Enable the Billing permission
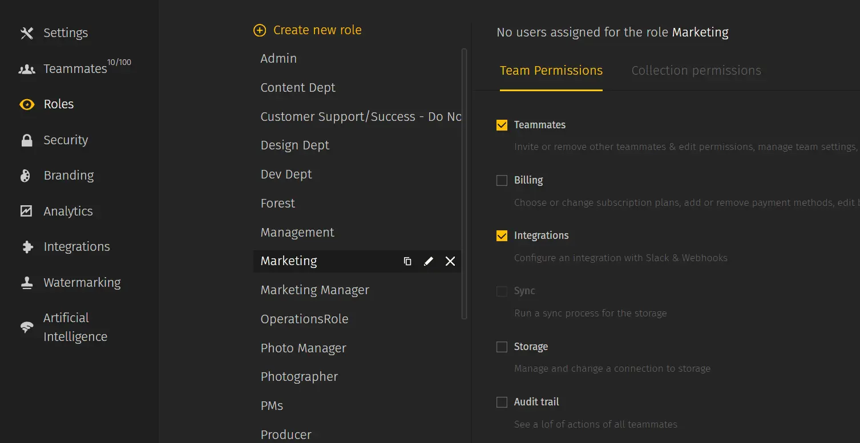860x443 pixels. (x=502, y=180)
